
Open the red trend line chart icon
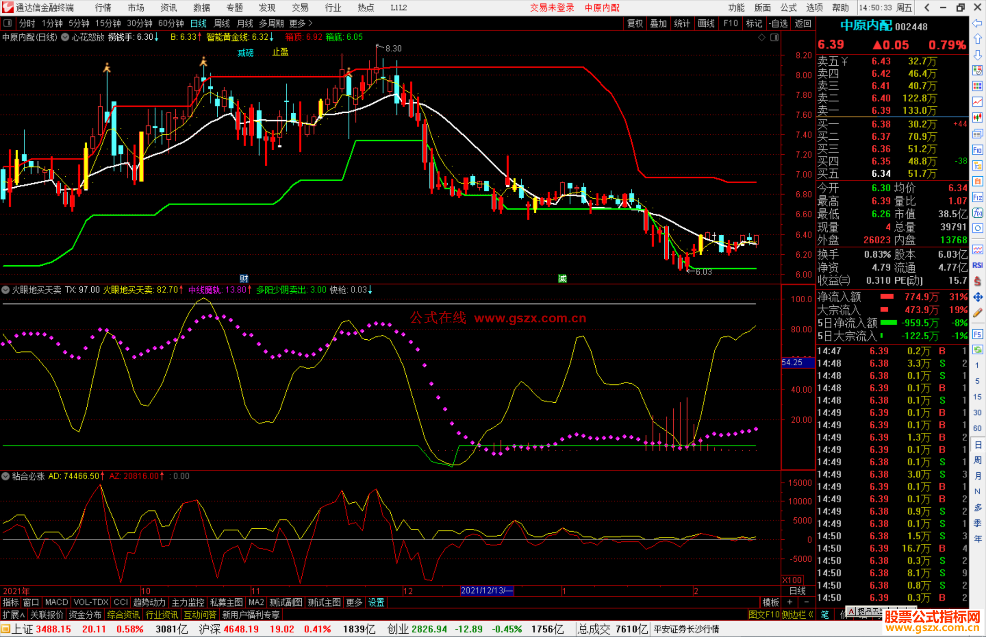(977, 102)
